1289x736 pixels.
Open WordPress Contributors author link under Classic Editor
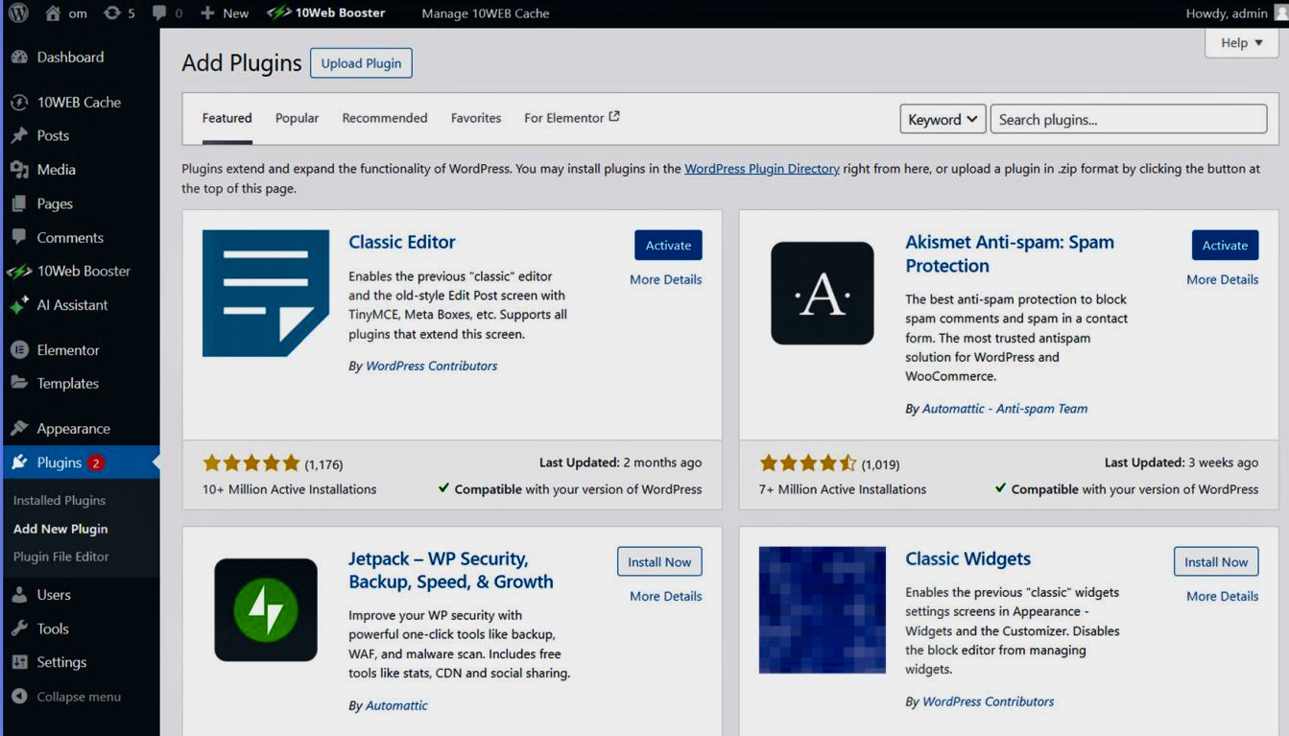click(x=431, y=366)
